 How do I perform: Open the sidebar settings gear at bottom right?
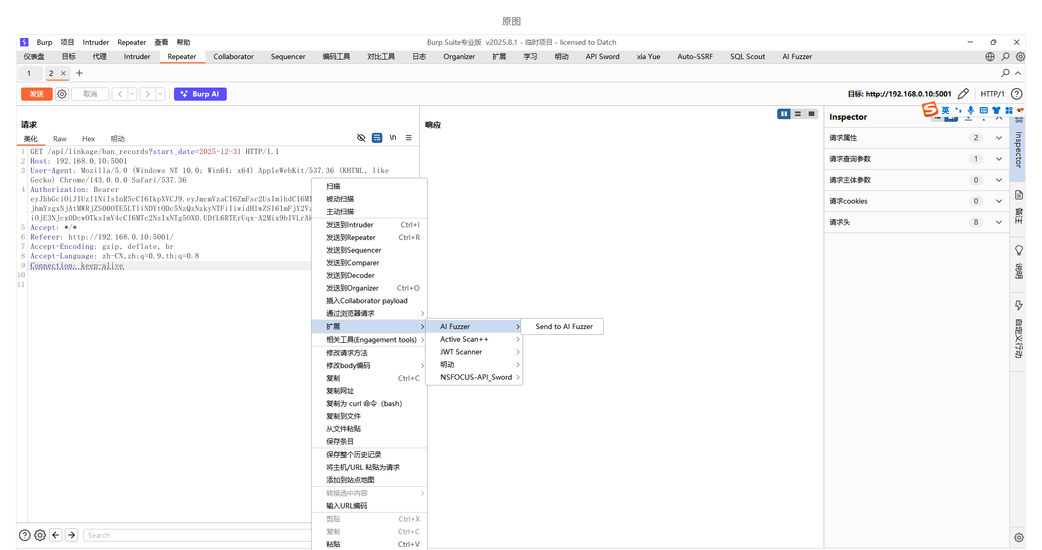(1019, 537)
